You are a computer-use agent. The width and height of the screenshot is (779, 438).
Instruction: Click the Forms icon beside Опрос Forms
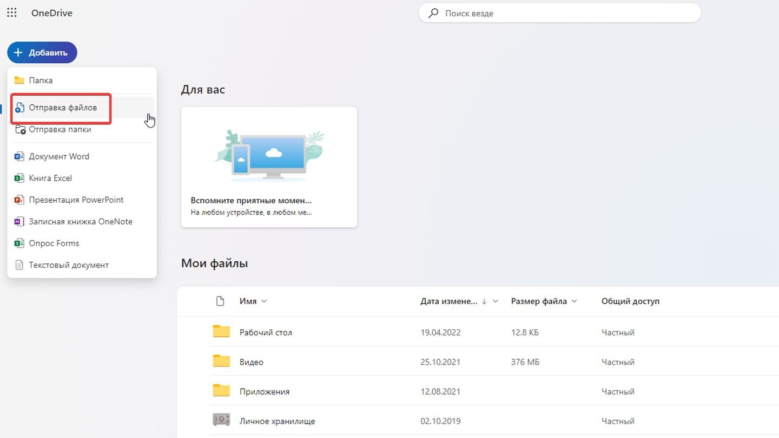(19, 243)
